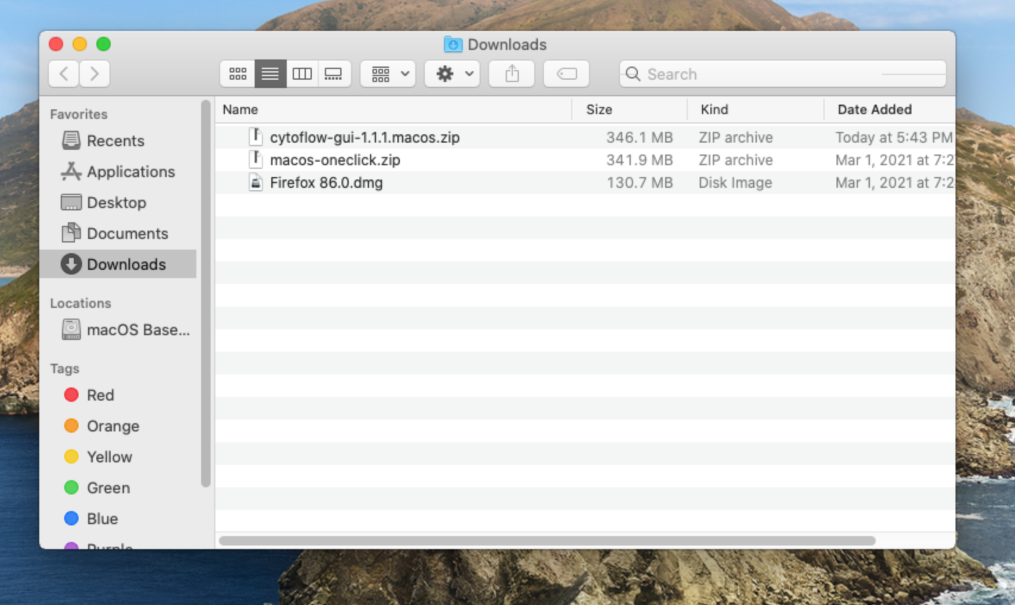
Task: Click the macOS Base disk icon
Action: pos(71,329)
